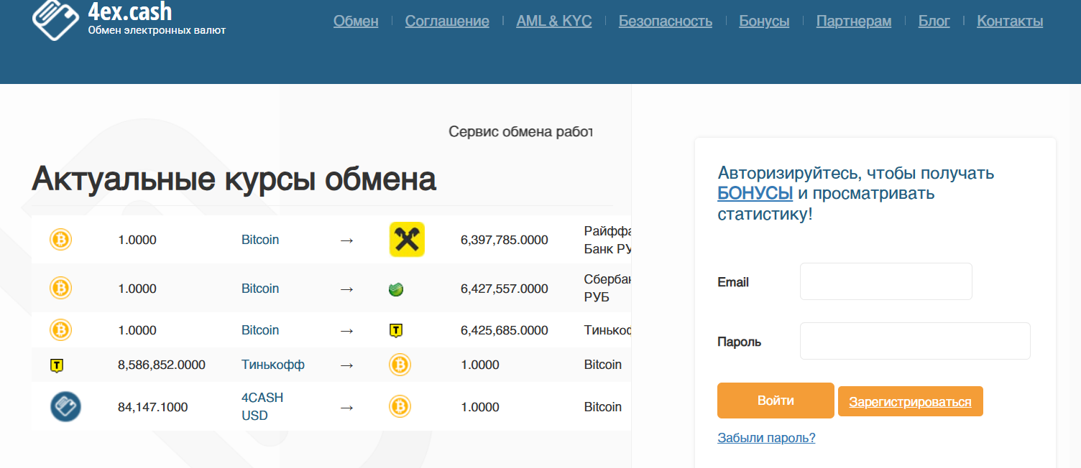Click the 4CASH USD currency link
The image size is (1081, 468).
(x=262, y=406)
